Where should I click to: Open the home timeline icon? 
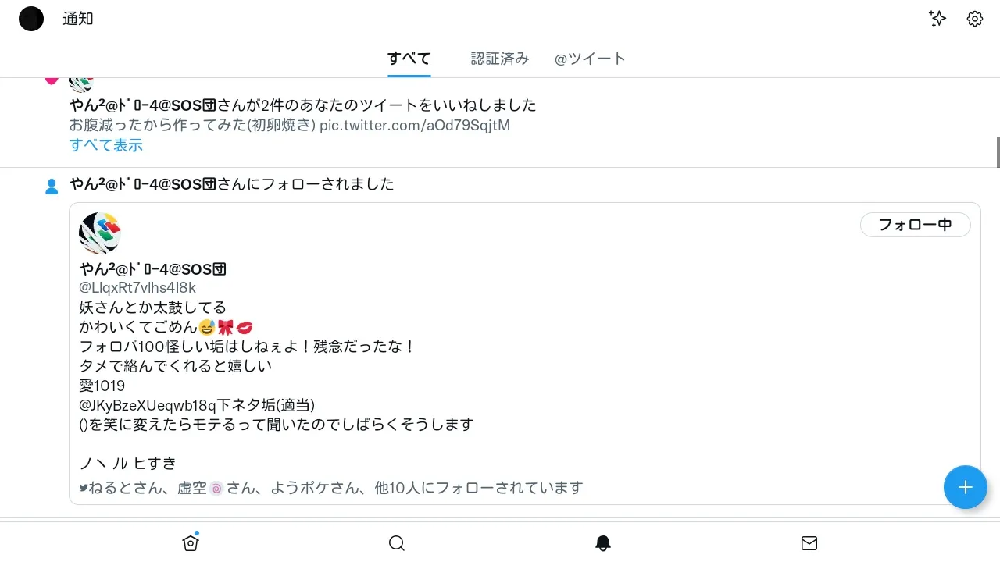[191, 543]
